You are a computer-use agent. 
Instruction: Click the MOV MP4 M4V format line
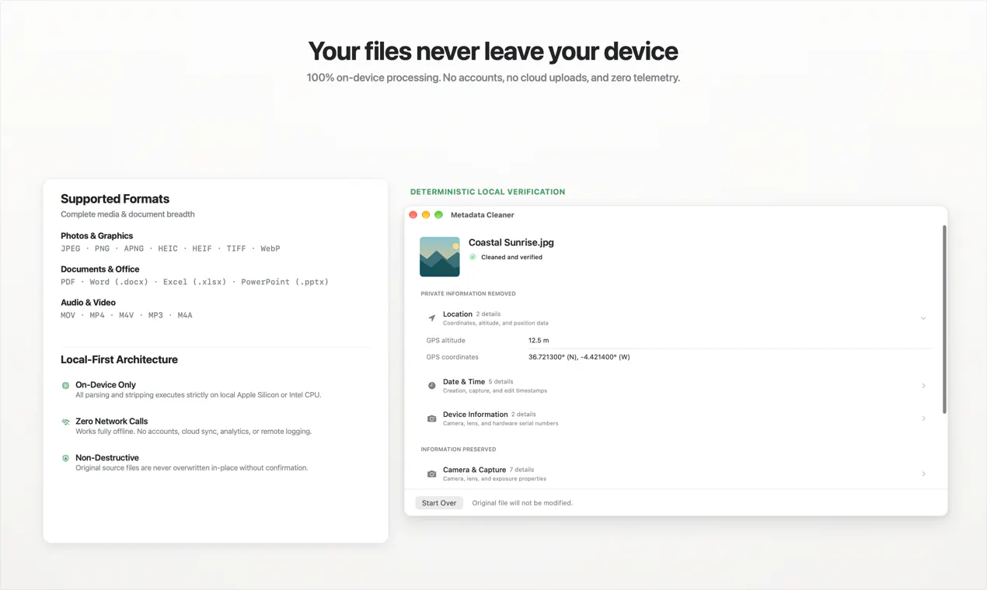point(127,315)
